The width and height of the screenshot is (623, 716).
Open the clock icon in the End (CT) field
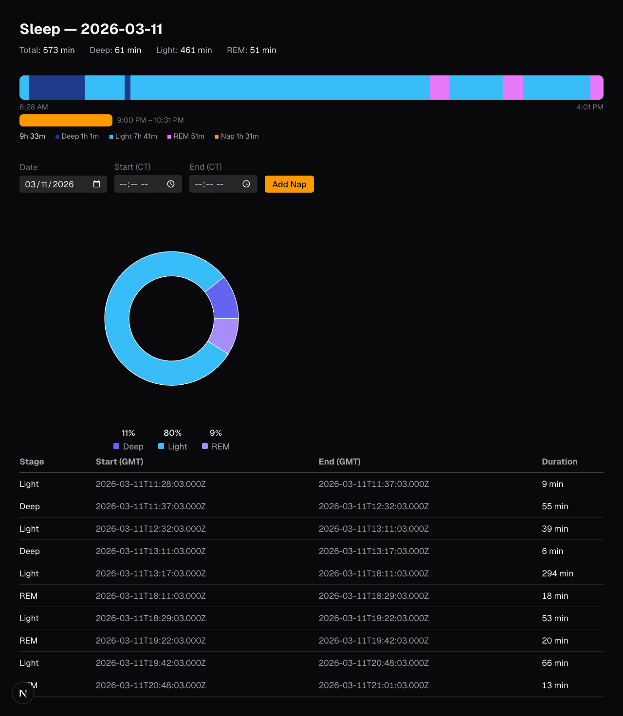point(246,184)
